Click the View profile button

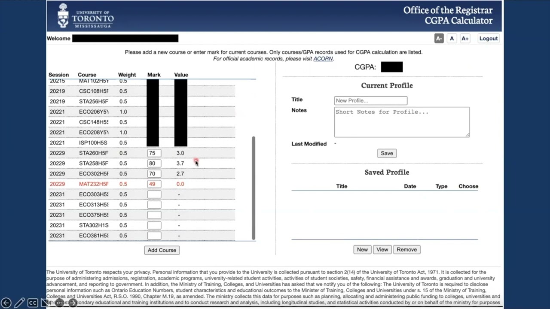point(382,249)
